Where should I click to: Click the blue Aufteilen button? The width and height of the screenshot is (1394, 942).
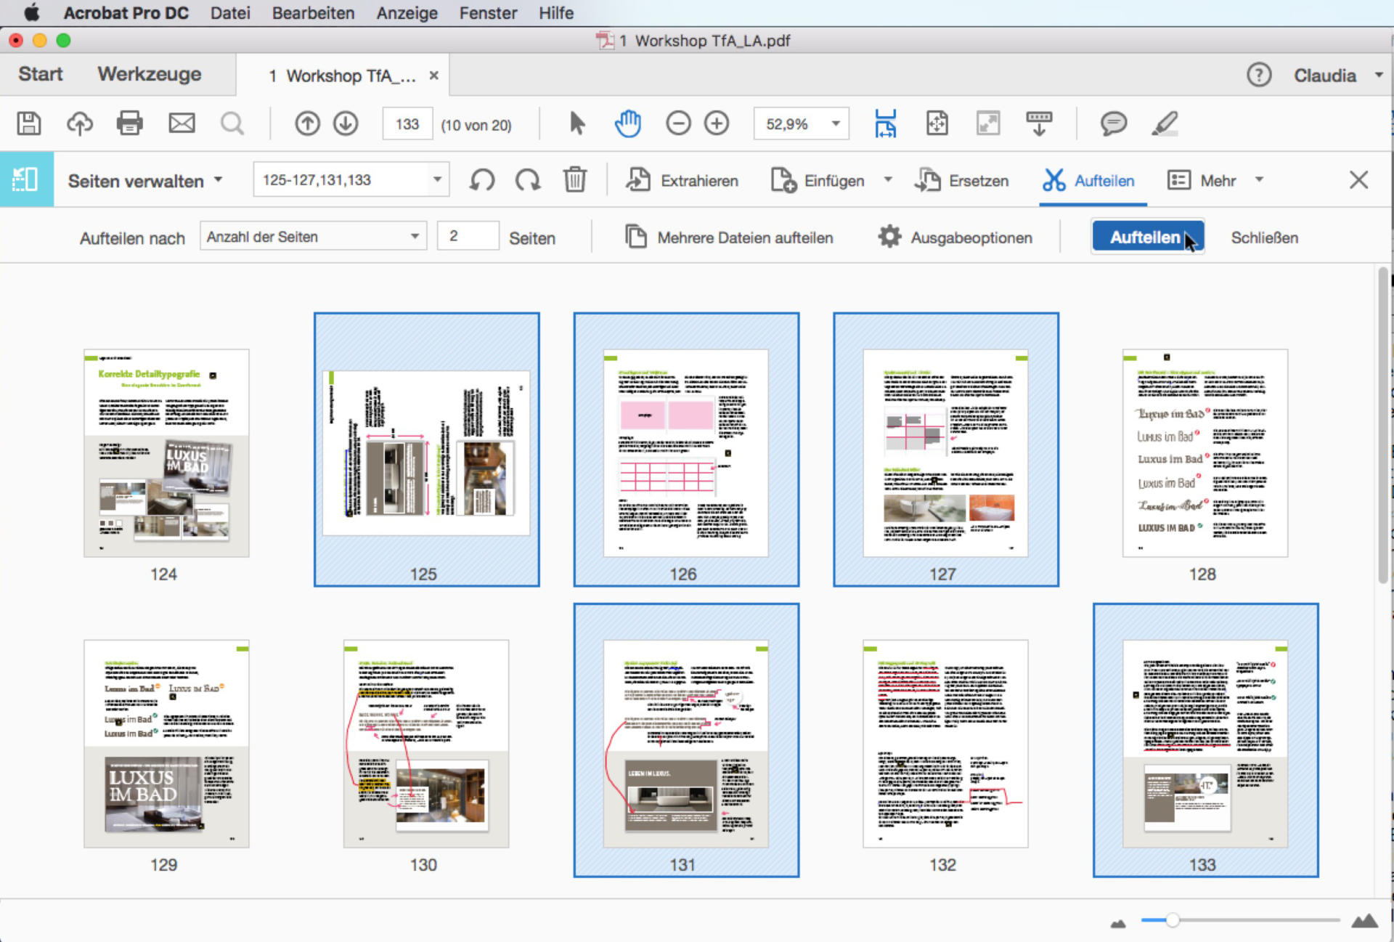pyautogui.click(x=1147, y=237)
